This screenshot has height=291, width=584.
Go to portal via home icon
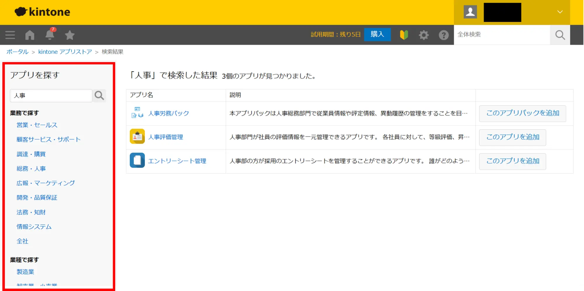point(30,35)
